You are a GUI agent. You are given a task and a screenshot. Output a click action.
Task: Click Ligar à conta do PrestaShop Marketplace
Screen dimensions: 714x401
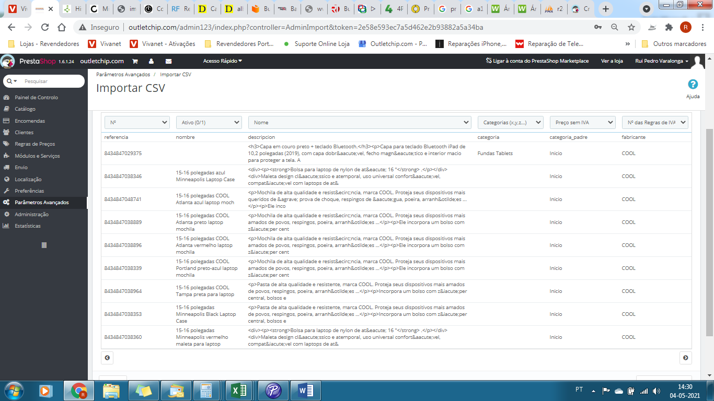pos(537,61)
